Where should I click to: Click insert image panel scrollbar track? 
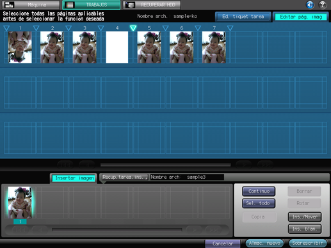(117, 230)
